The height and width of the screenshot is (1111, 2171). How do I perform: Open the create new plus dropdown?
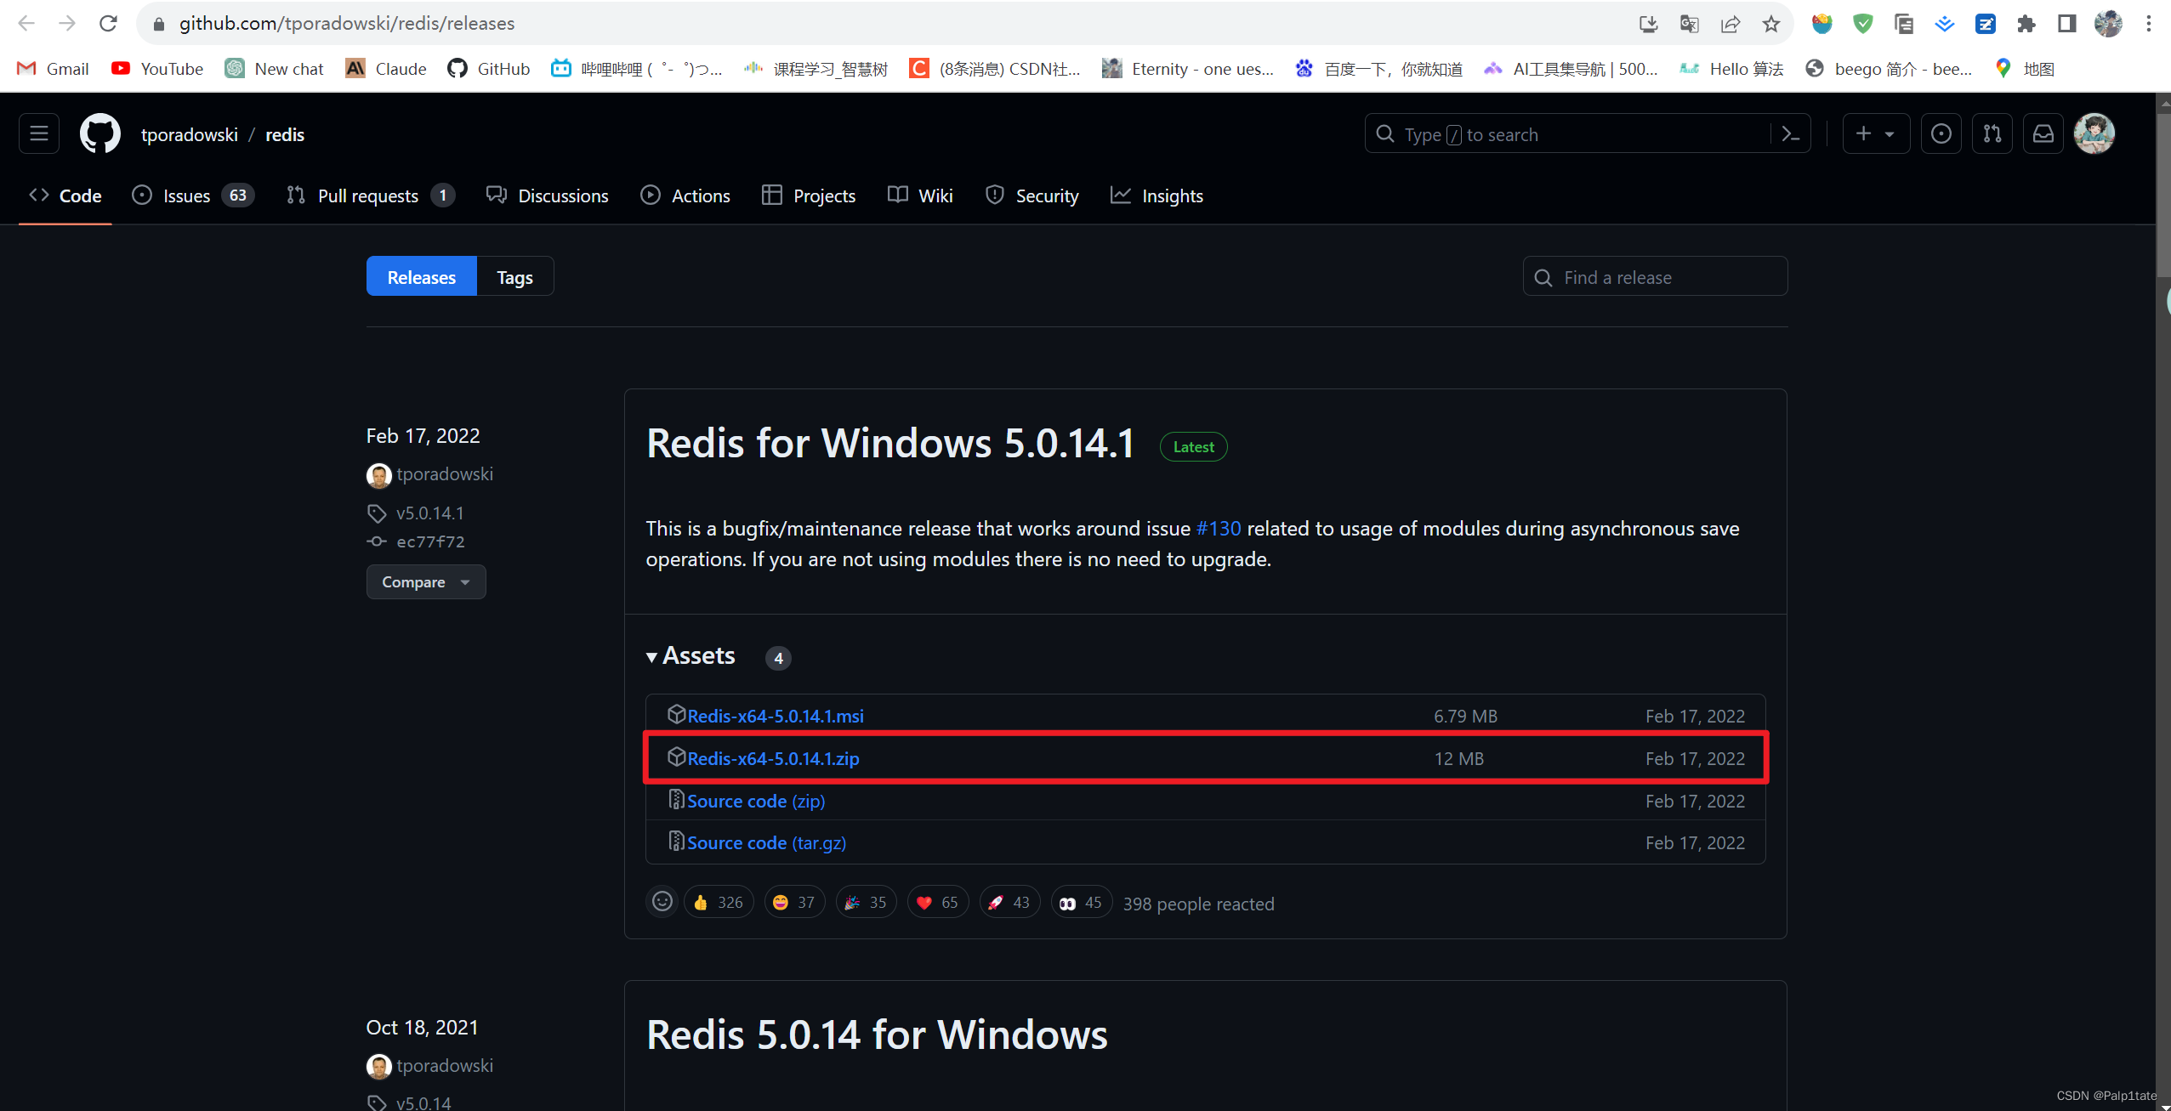(1875, 134)
